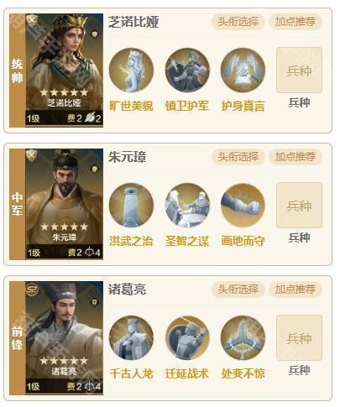Open 头衔选择 for 芝诺比娅
This screenshot has height=407, width=340.
(x=238, y=22)
